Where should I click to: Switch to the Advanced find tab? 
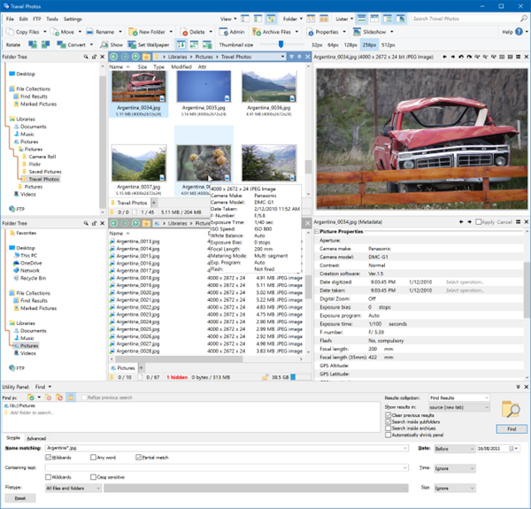(35, 438)
